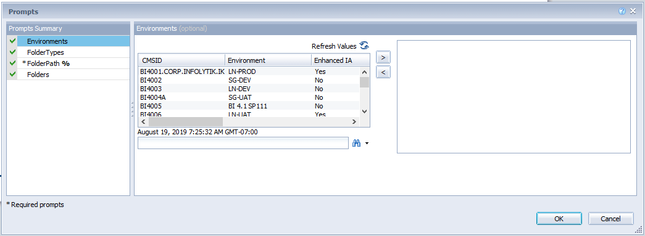The width and height of the screenshot is (645, 236).
Task: Click the search values input field
Action: pyautogui.click(x=243, y=143)
